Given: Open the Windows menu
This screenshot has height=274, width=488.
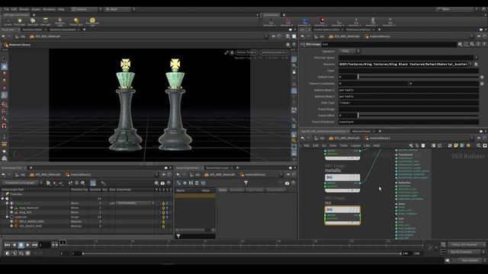Looking at the screenshot, I should (49, 9).
